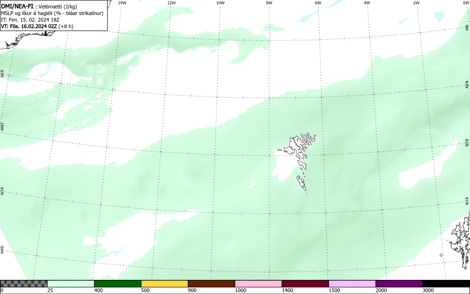
Task: Click the 18W longitude label
Action: (2, 126)
